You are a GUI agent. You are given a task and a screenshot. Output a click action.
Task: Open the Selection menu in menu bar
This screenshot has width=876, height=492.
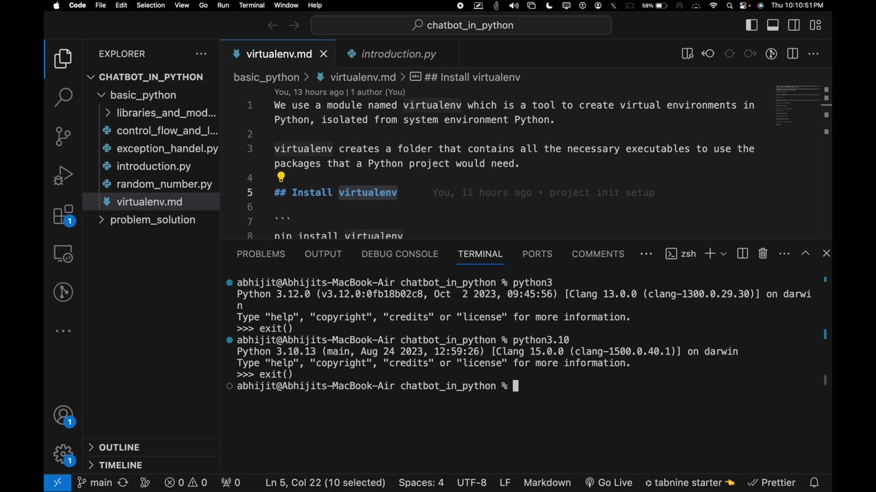[151, 5]
